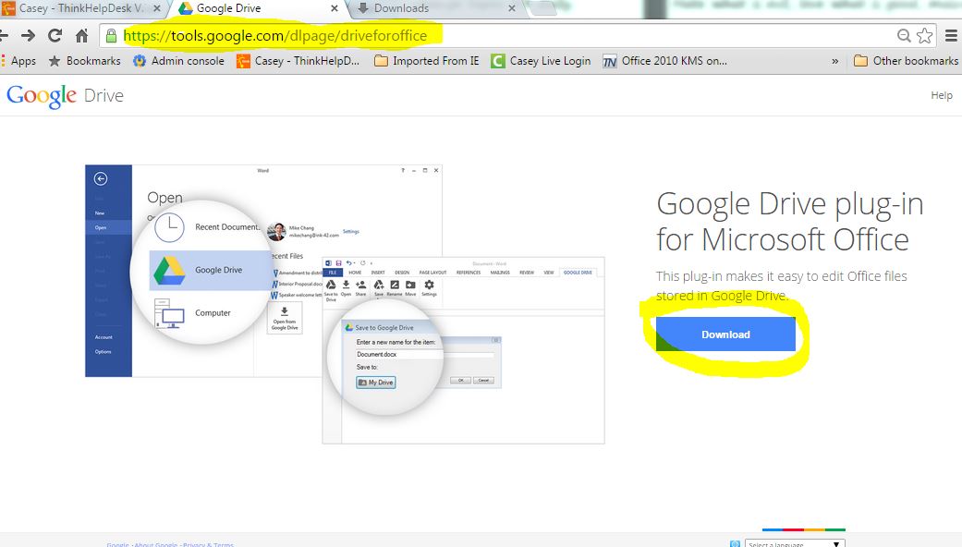The height and width of the screenshot is (547, 962).
Task: Bookmark this page with the star icon
Action: click(x=925, y=35)
